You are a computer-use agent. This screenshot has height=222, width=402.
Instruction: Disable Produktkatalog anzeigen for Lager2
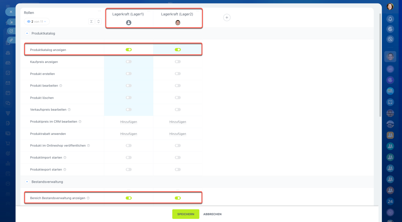(x=178, y=50)
